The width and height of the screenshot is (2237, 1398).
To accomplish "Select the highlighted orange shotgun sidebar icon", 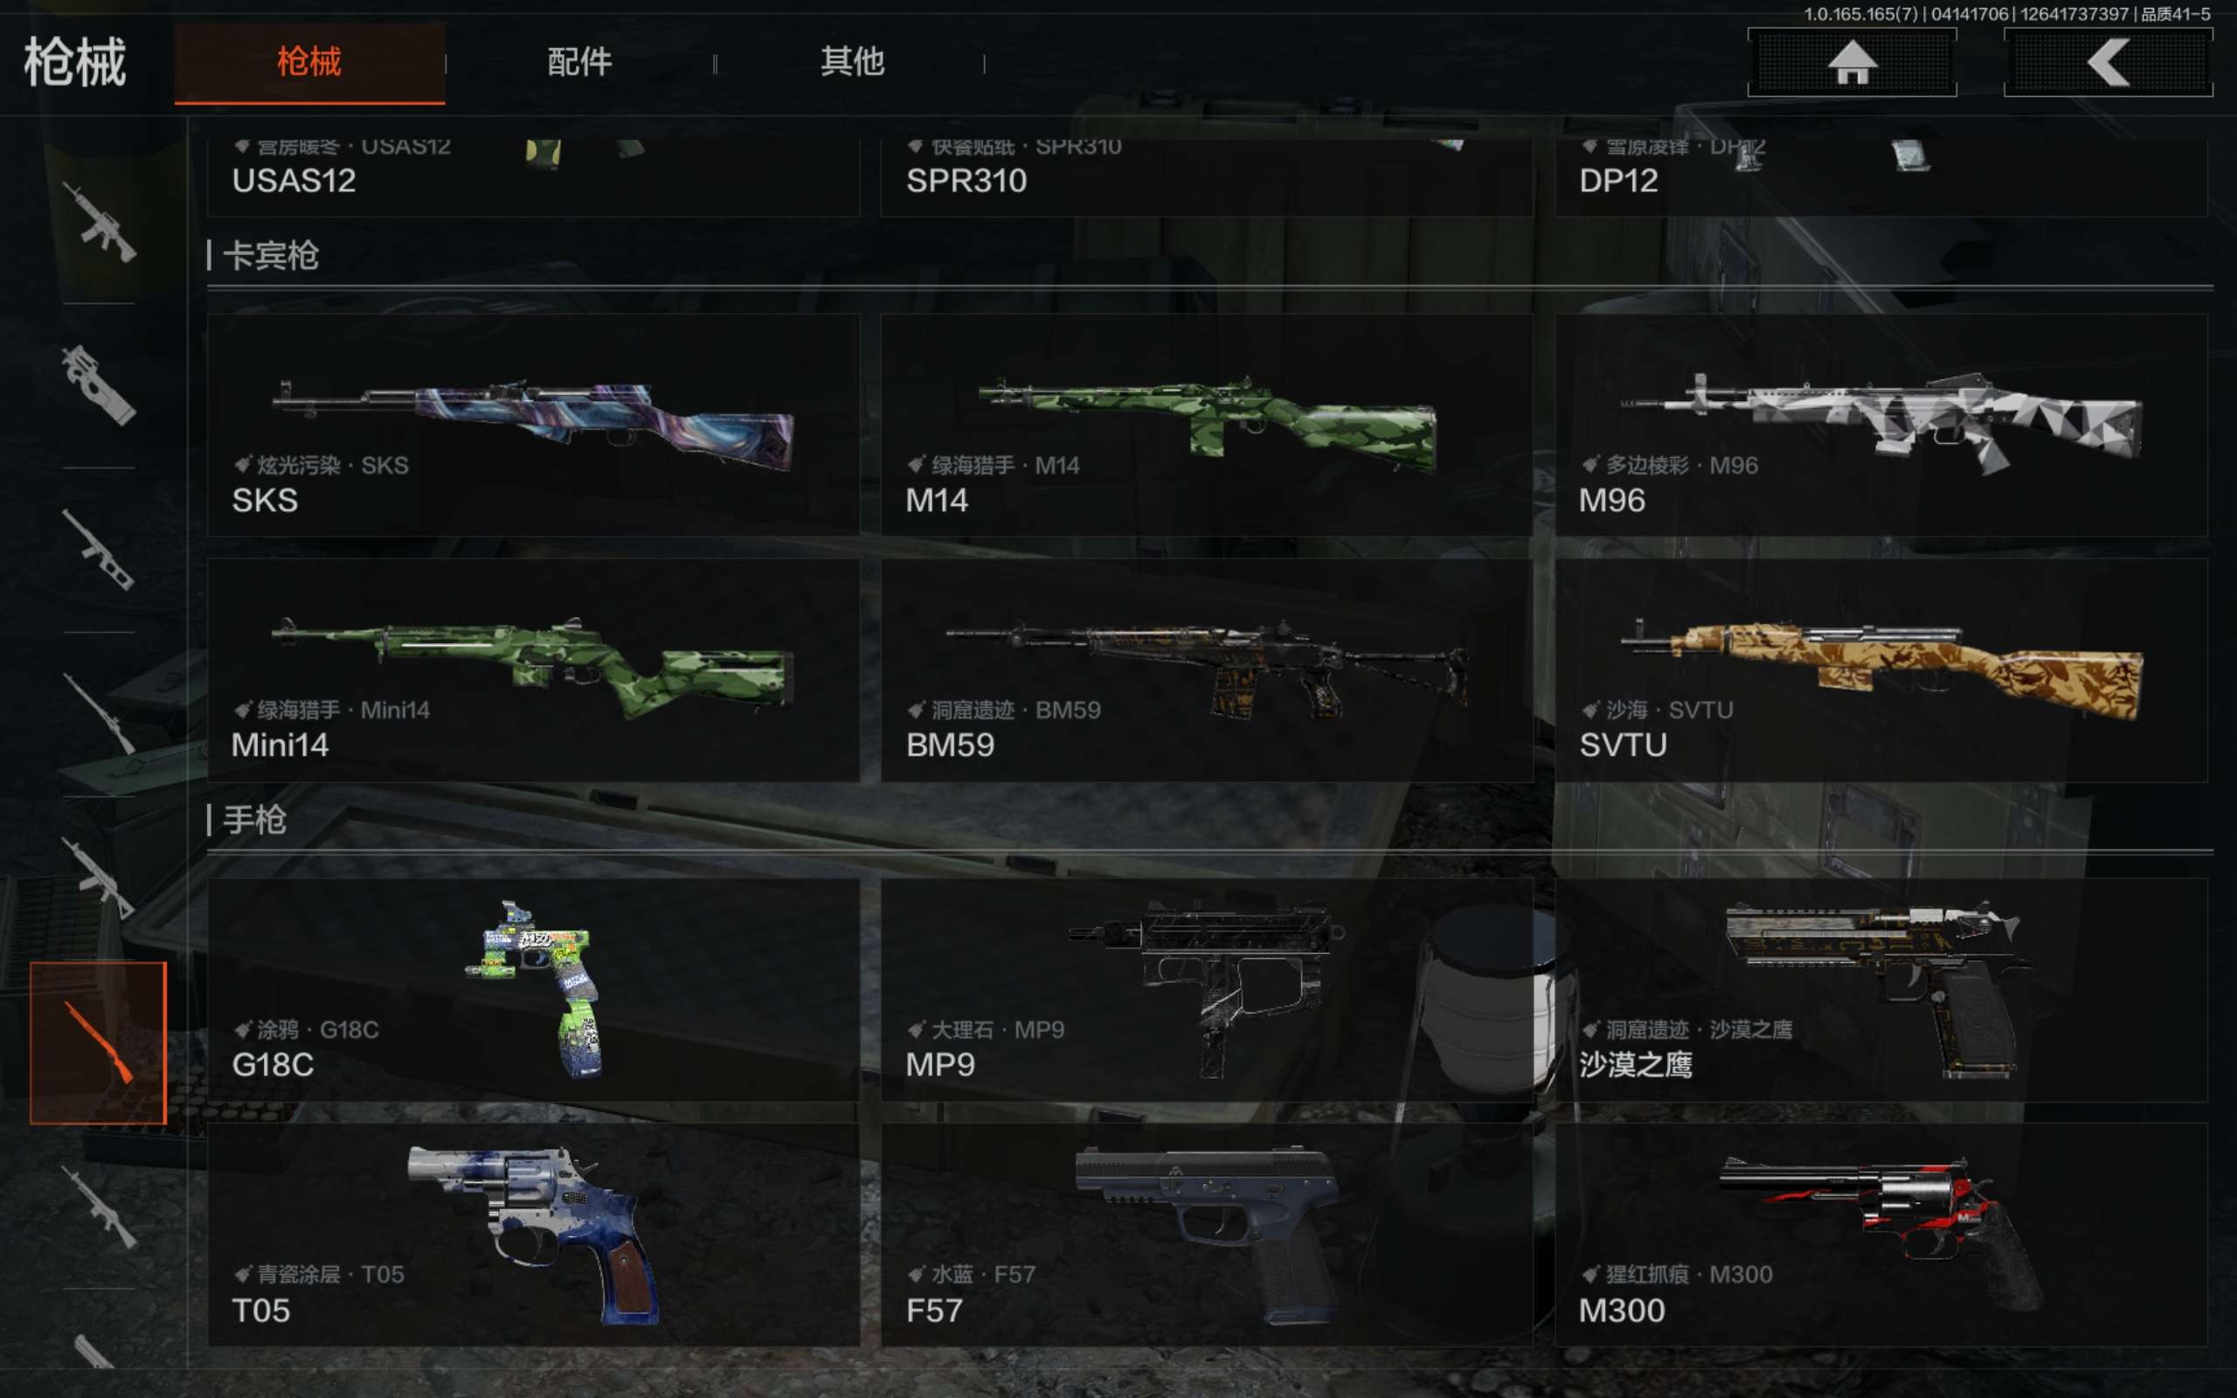I will point(98,1043).
